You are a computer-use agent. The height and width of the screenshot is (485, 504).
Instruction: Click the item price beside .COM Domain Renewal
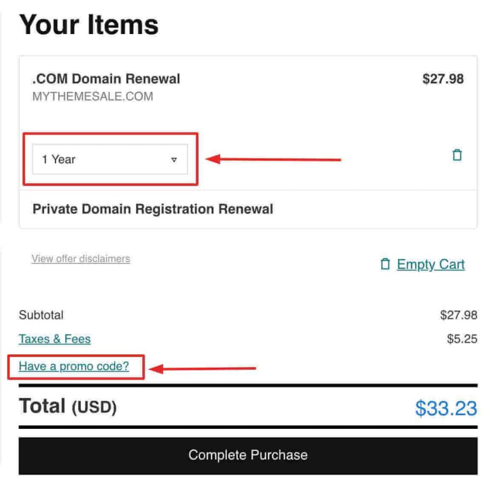coord(443,79)
